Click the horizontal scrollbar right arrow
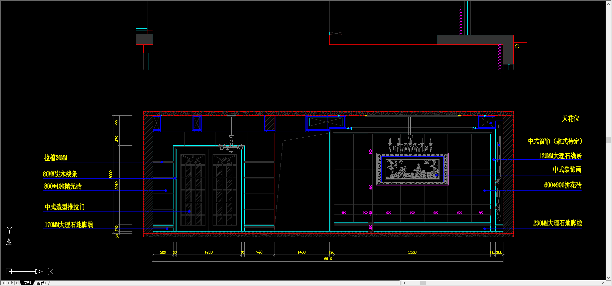 pyautogui.click(x=603, y=283)
